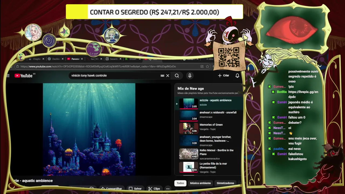The width and height of the screenshot is (345, 194).
Task: Open the livepix.gg link in chat
Action: (303, 94)
